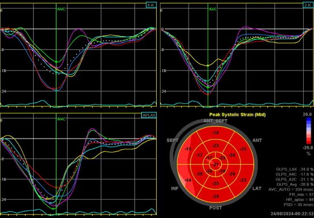Click the center apex segment showing -21
314x218 pixels.
pos(215,164)
